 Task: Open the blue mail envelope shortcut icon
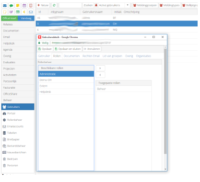coord(5,6)
